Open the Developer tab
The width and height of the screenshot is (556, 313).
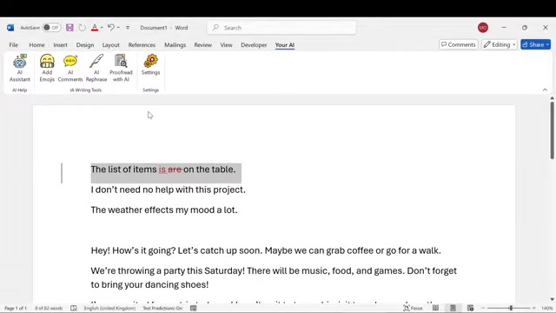point(254,45)
